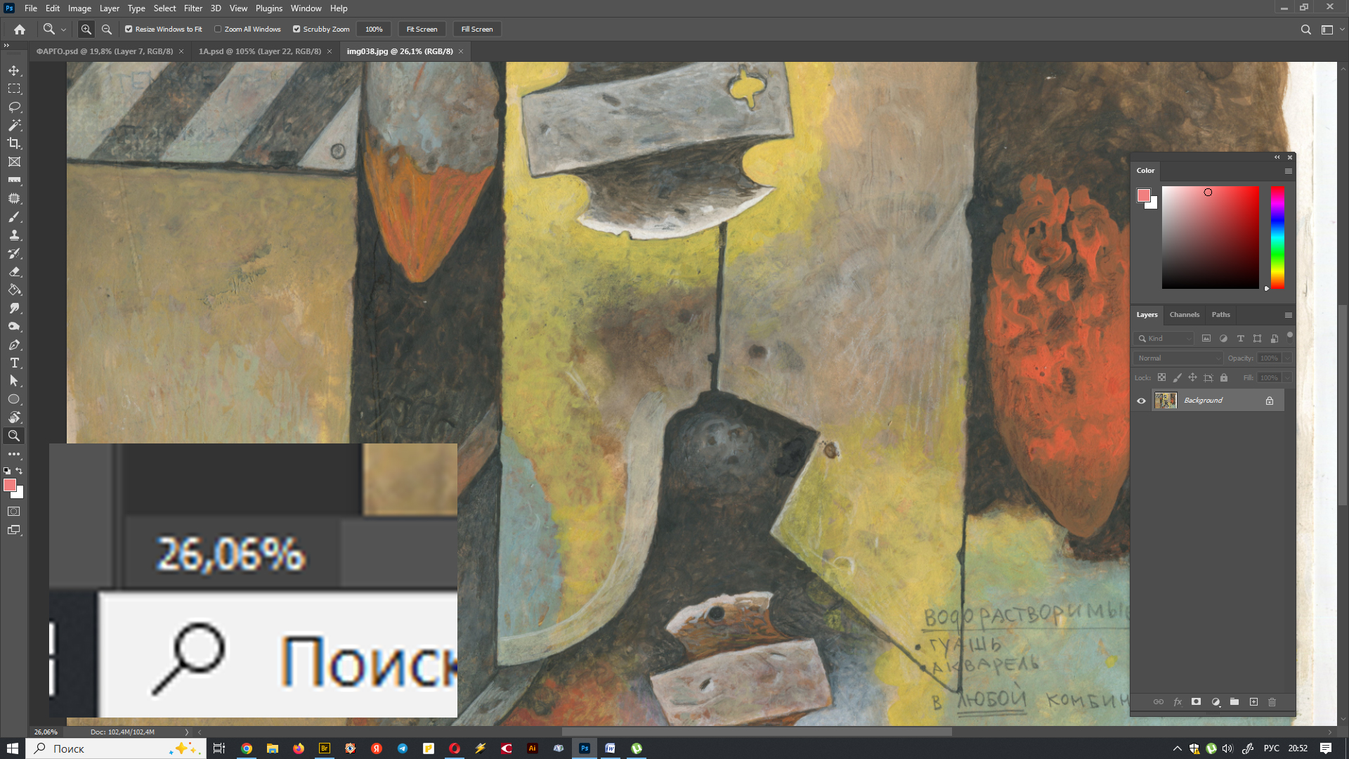1349x759 pixels.
Task: Click the Fit Screen button
Action: click(422, 30)
